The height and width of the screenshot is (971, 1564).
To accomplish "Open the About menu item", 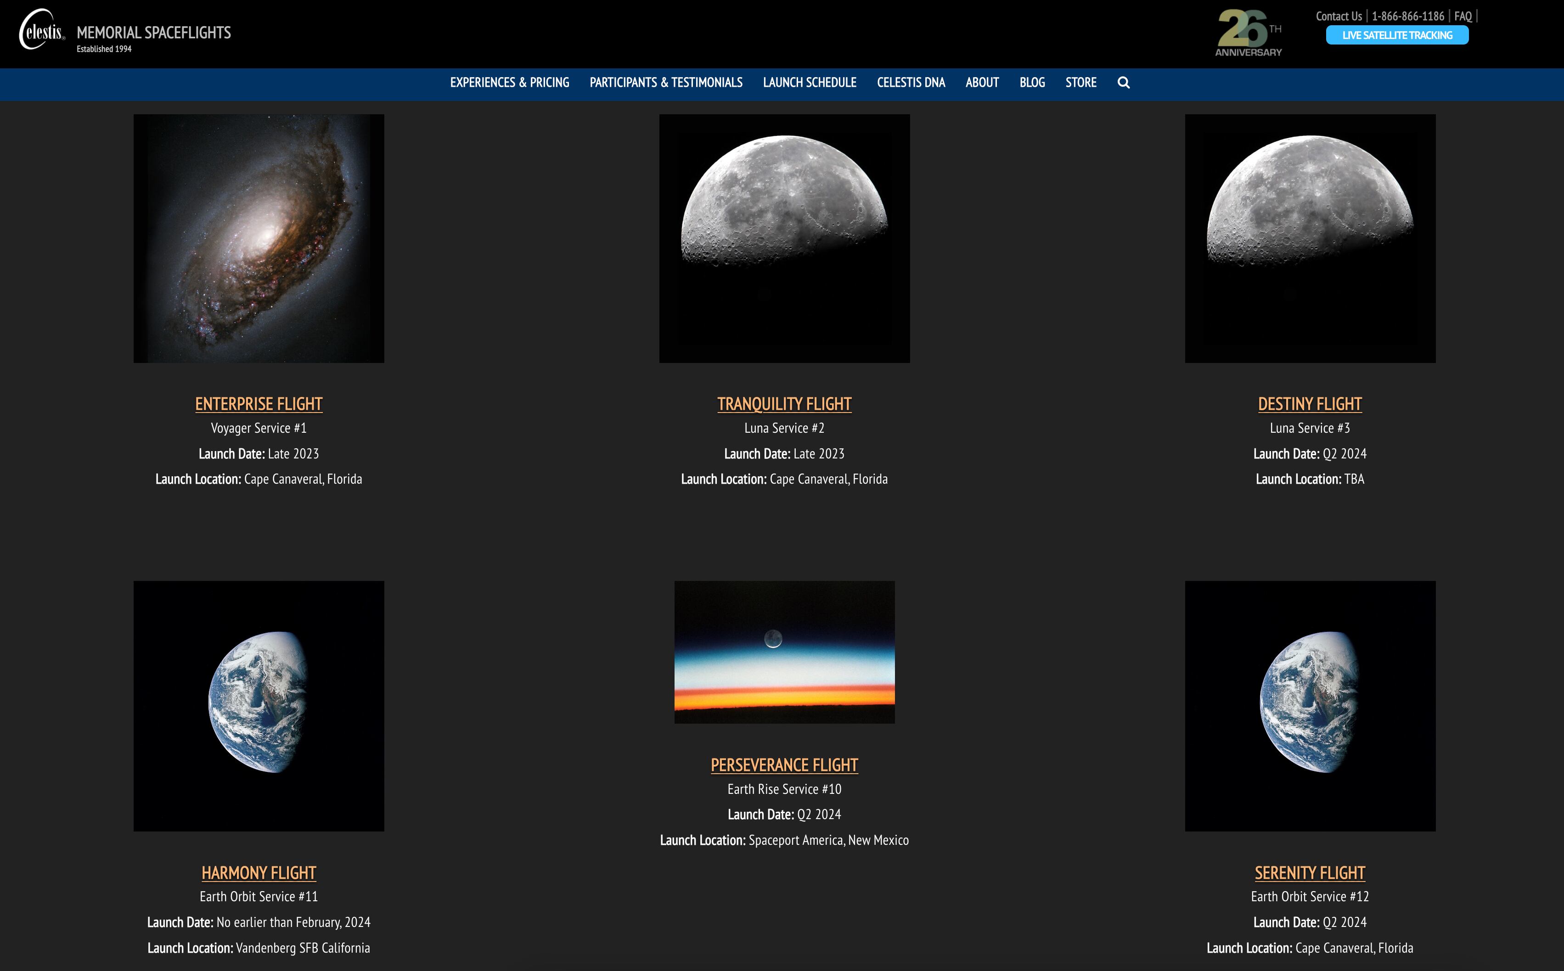I will tap(982, 82).
